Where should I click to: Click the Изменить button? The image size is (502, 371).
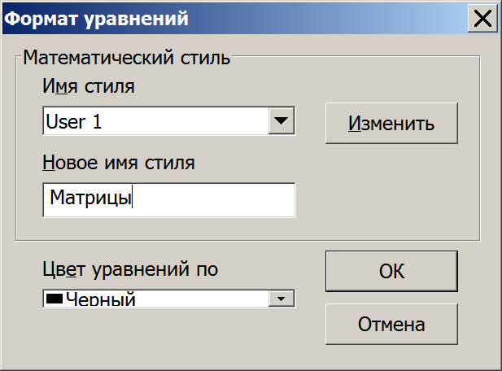pos(391,123)
